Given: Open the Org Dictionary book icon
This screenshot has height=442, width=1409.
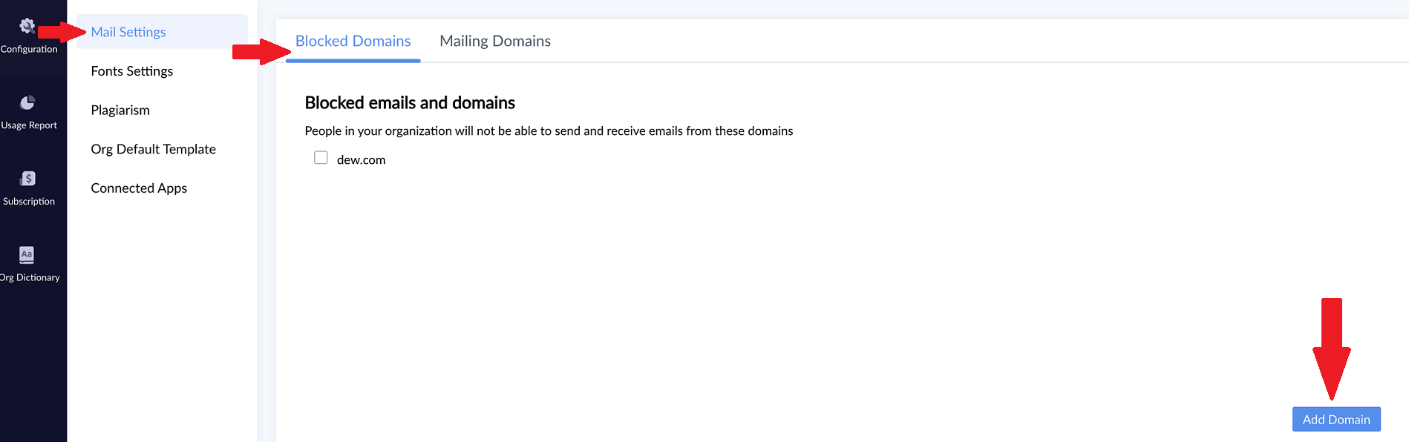Looking at the screenshot, I should point(27,254).
